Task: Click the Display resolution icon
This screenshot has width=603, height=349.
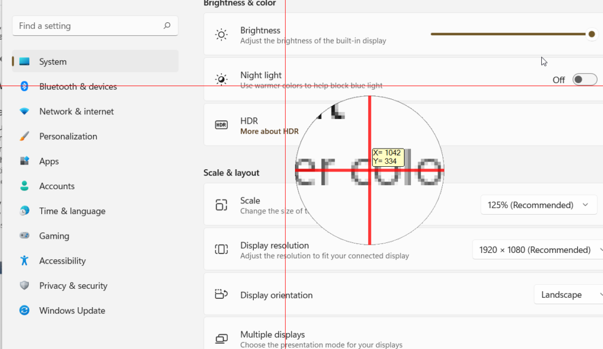Action: [x=221, y=249]
